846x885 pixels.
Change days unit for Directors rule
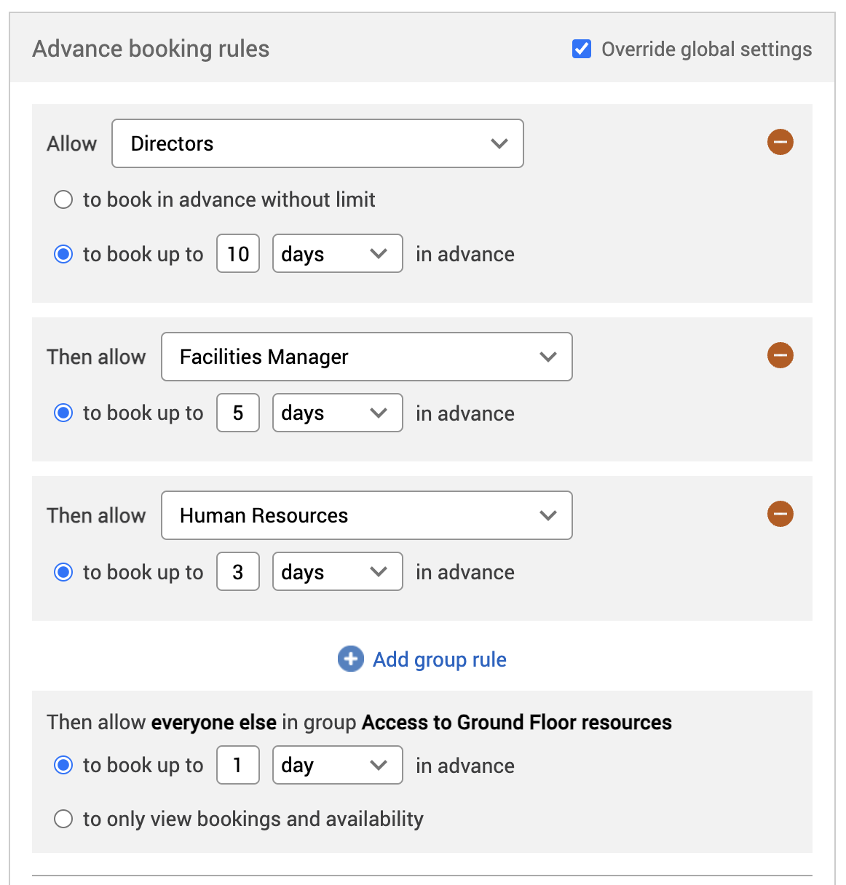pos(337,253)
